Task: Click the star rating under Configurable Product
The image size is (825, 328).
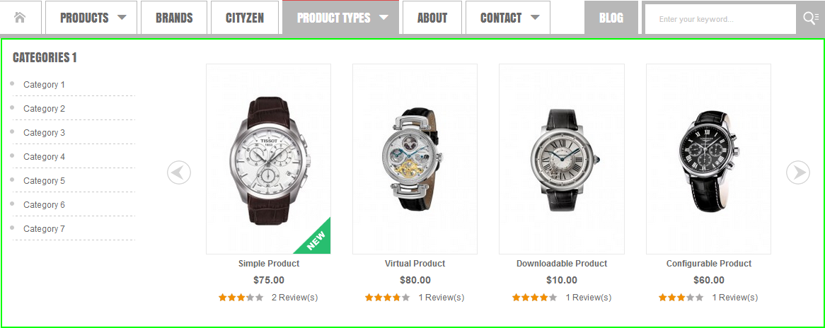Action: 681,298
